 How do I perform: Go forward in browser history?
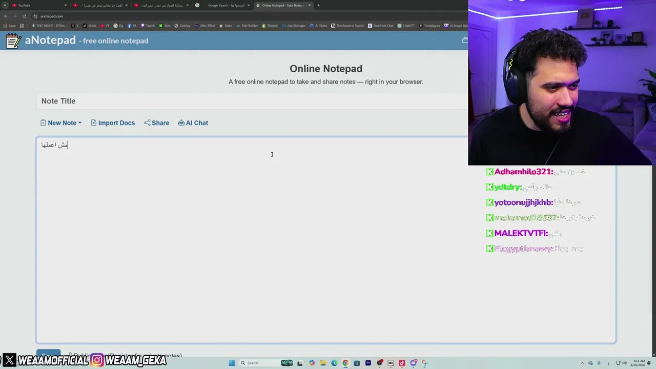(x=15, y=16)
